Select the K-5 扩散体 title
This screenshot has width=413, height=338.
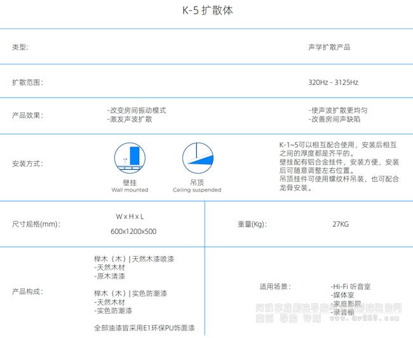click(207, 11)
